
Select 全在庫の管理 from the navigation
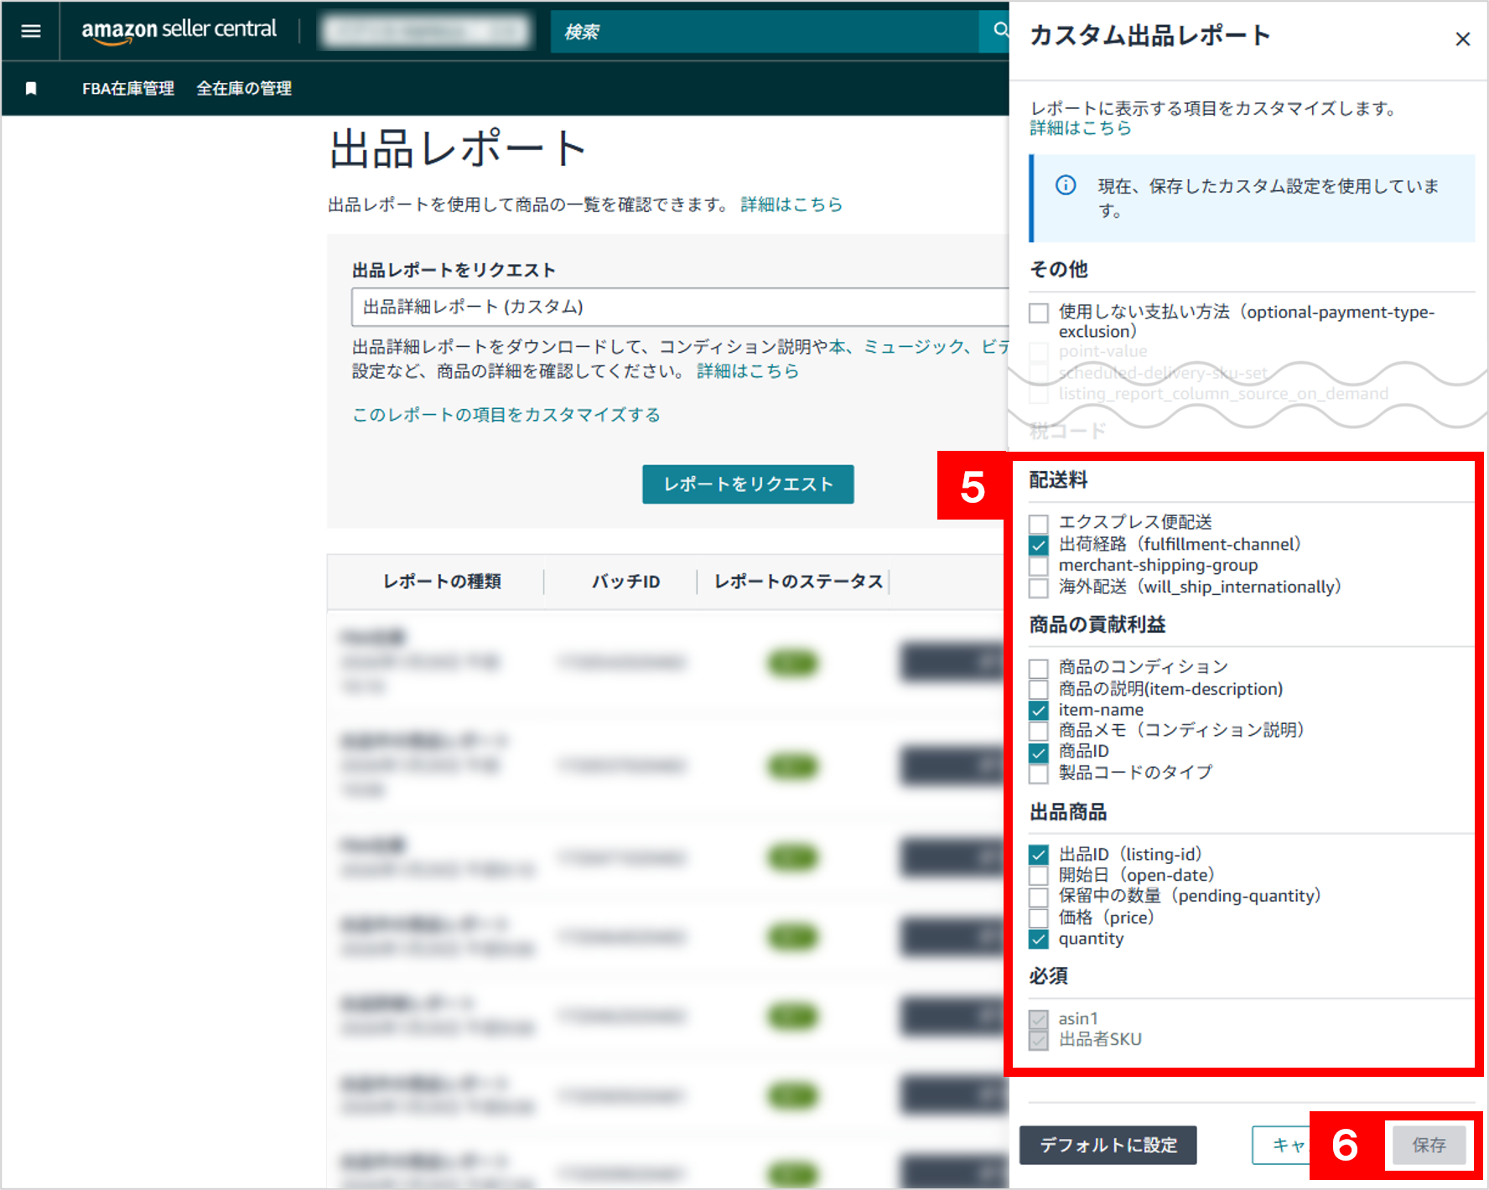click(x=244, y=88)
